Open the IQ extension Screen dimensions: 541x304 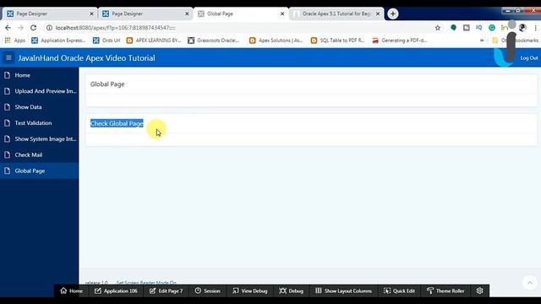479,28
